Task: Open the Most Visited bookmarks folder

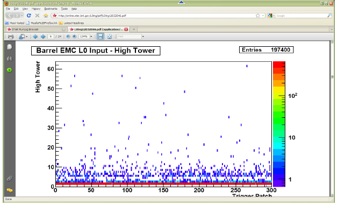Action: tap(15, 23)
